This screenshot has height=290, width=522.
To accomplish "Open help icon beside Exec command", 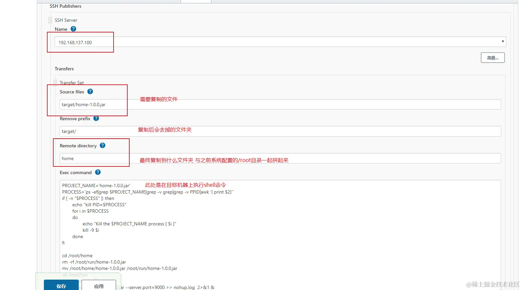I will click(98, 172).
